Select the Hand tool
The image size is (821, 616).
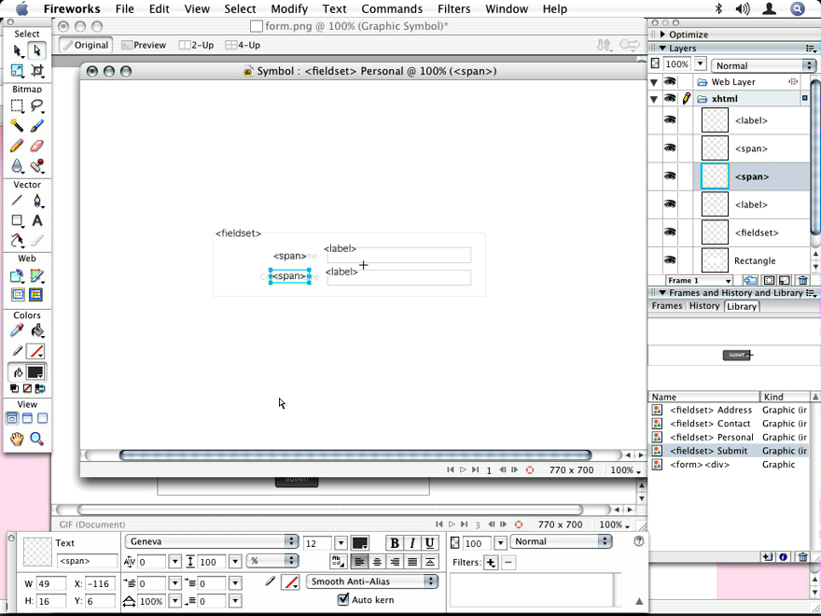(x=17, y=439)
